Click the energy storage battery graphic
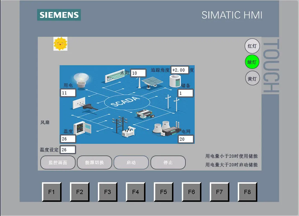Screen dimensions: 299x216 coord(175,81)
